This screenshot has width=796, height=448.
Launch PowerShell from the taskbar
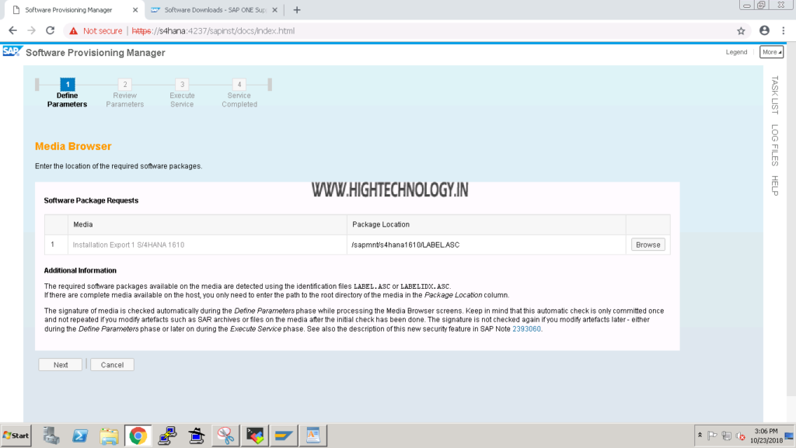click(x=80, y=436)
